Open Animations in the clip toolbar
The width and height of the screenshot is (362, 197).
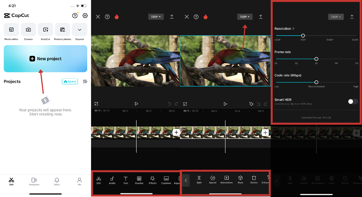(x=227, y=180)
